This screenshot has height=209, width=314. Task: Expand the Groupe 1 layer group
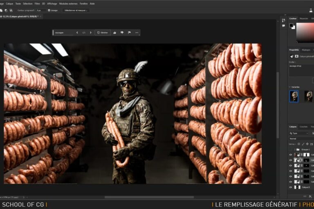click(295, 149)
